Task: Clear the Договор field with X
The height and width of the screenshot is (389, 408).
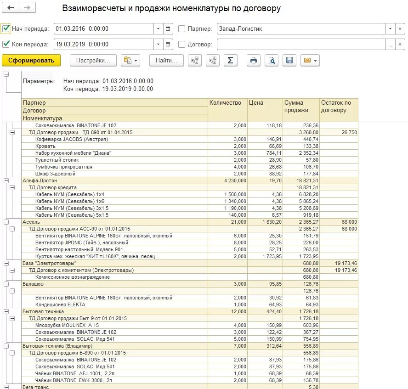Action: tap(400, 44)
